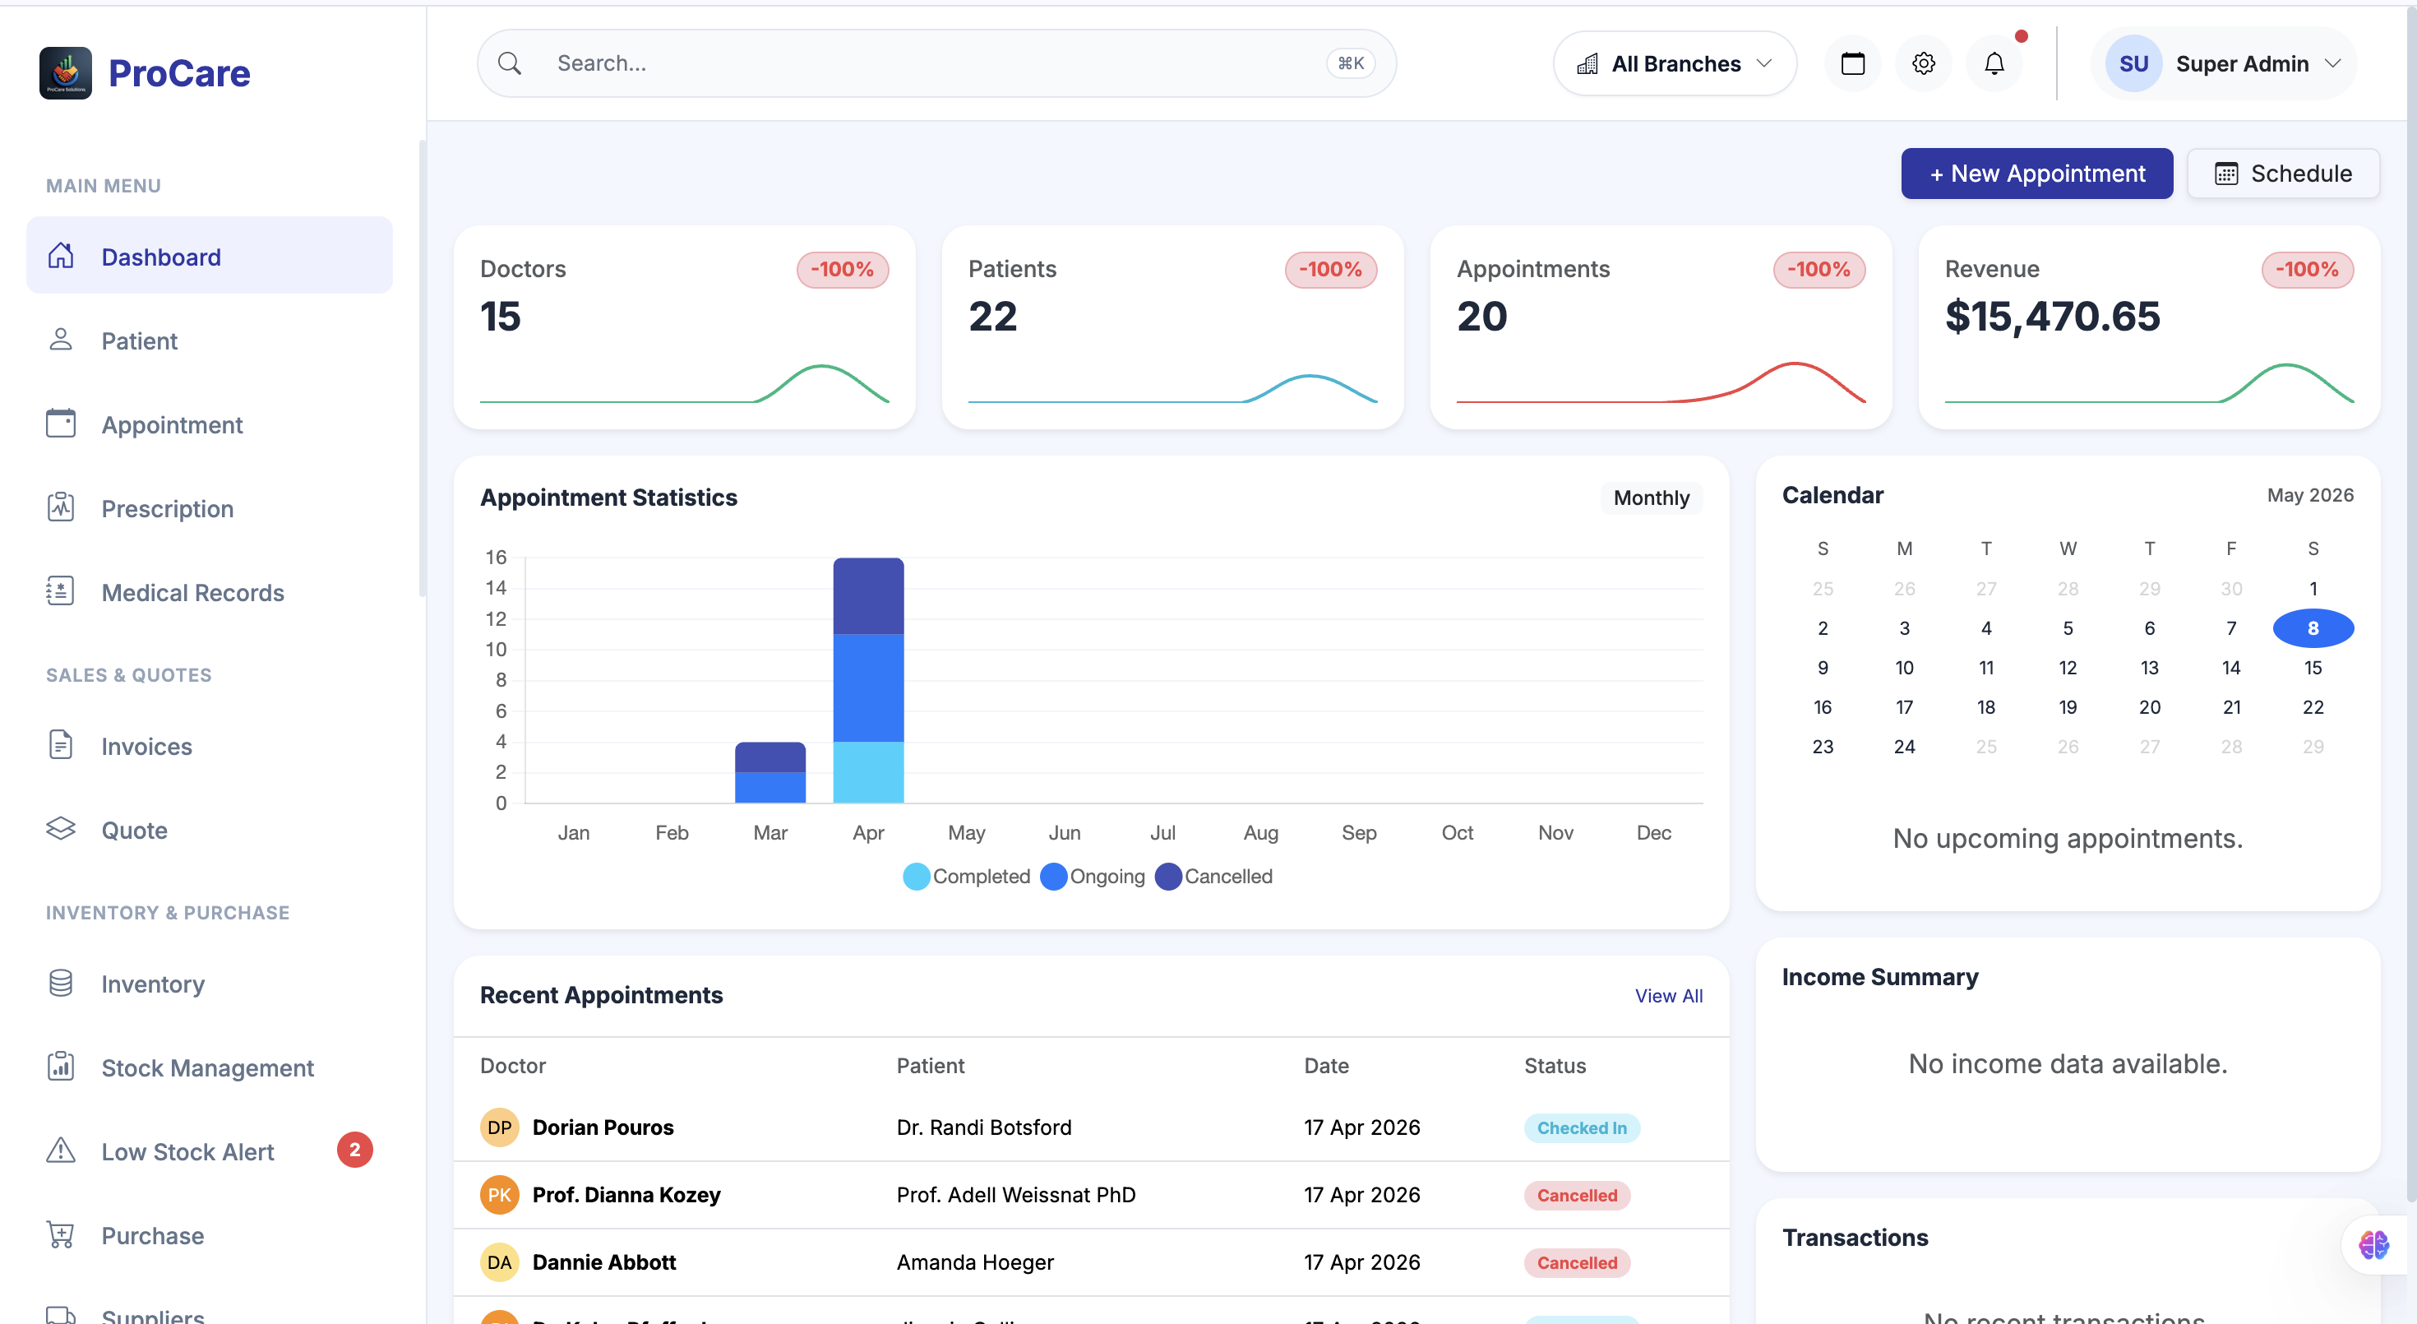The height and width of the screenshot is (1324, 2417).
Task: Click the Low Stock Alert count badge
Action: pos(354,1150)
